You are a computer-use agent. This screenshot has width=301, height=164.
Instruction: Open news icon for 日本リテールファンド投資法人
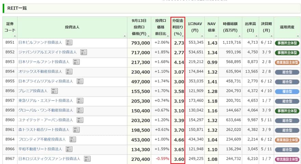point(76,62)
